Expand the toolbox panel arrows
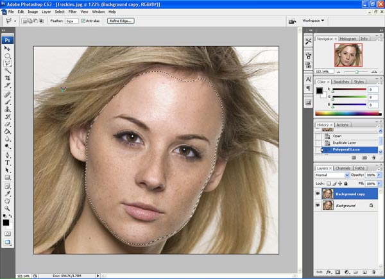385x279 pixels. tap(3, 30)
